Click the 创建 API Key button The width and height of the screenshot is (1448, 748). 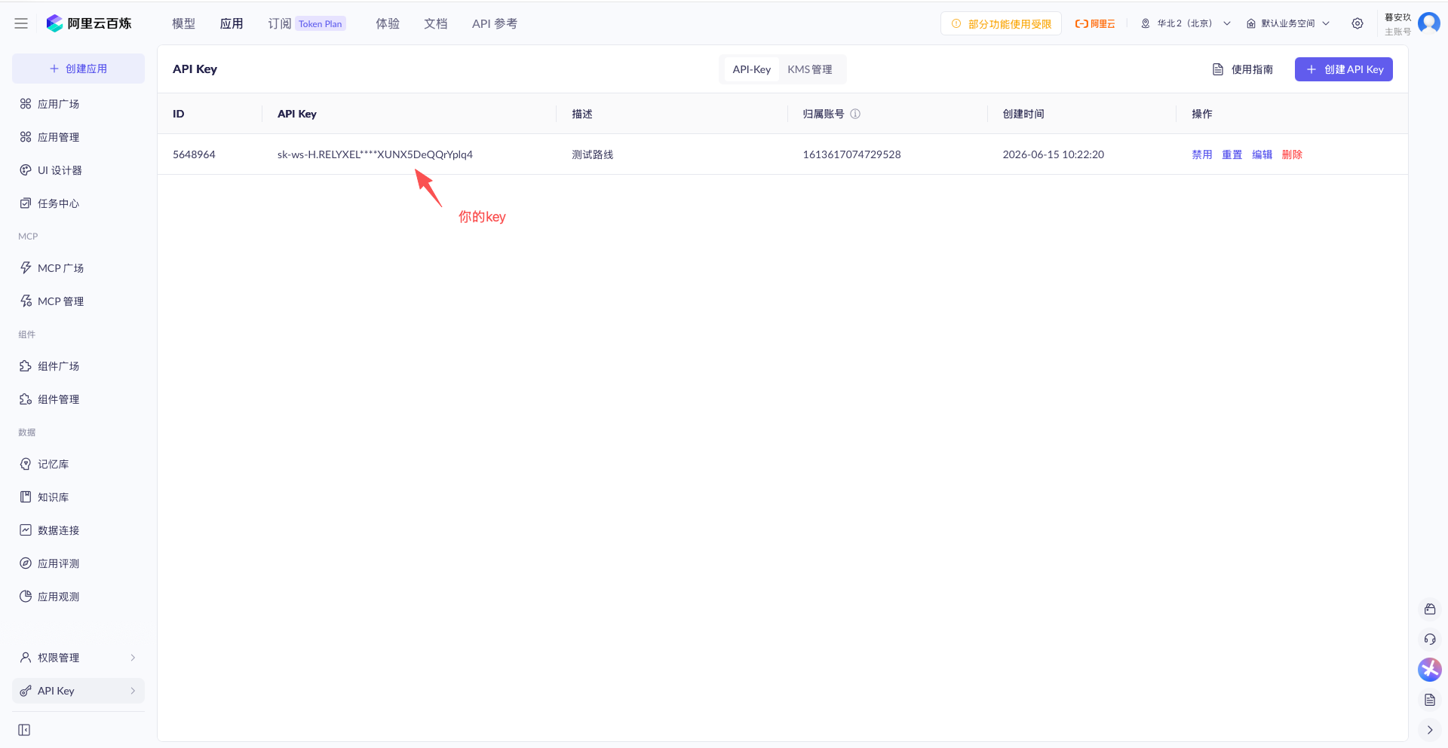pos(1344,69)
